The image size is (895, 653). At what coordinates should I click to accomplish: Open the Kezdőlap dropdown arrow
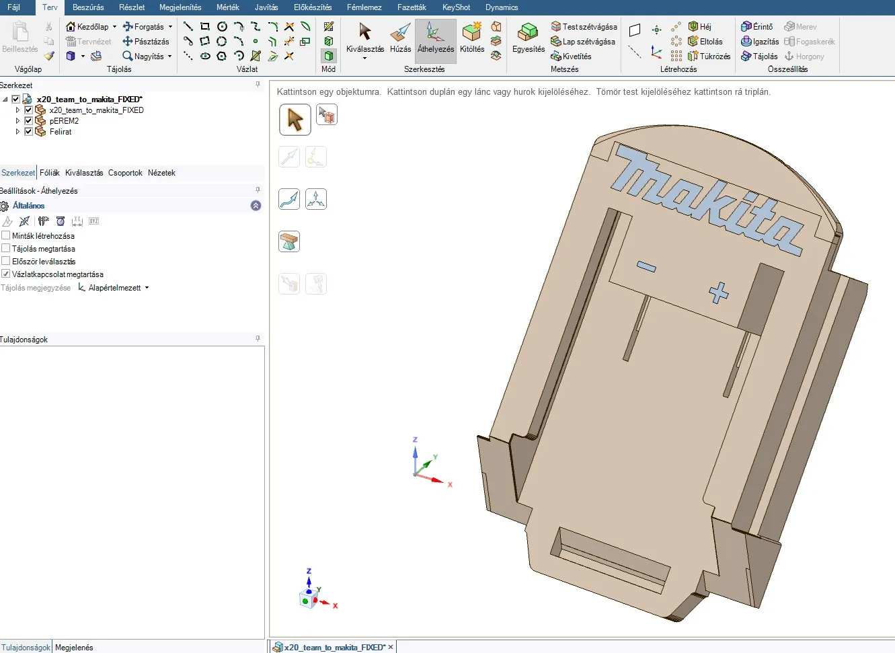pyautogui.click(x=114, y=27)
